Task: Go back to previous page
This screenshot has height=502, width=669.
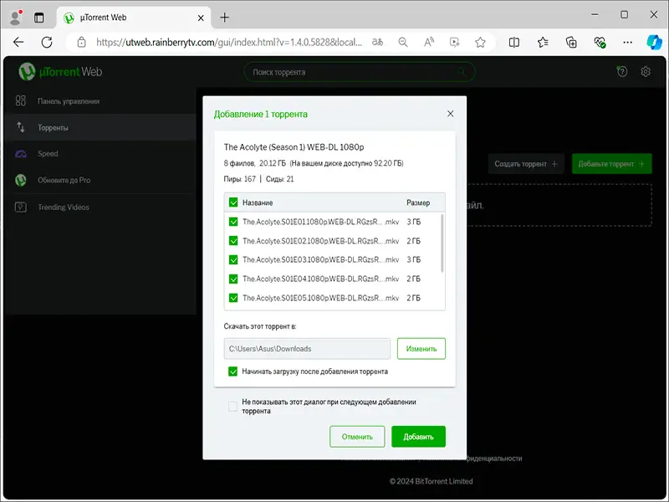Action: 18,42
